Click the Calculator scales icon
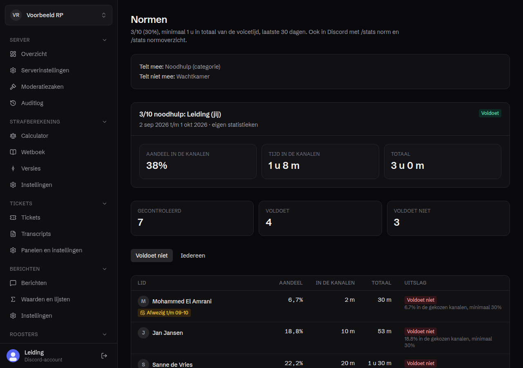 [x=13, y=136]
